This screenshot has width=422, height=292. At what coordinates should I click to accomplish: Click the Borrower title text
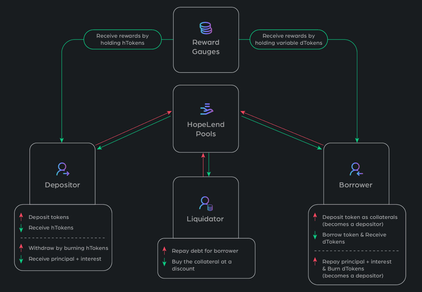356,185
